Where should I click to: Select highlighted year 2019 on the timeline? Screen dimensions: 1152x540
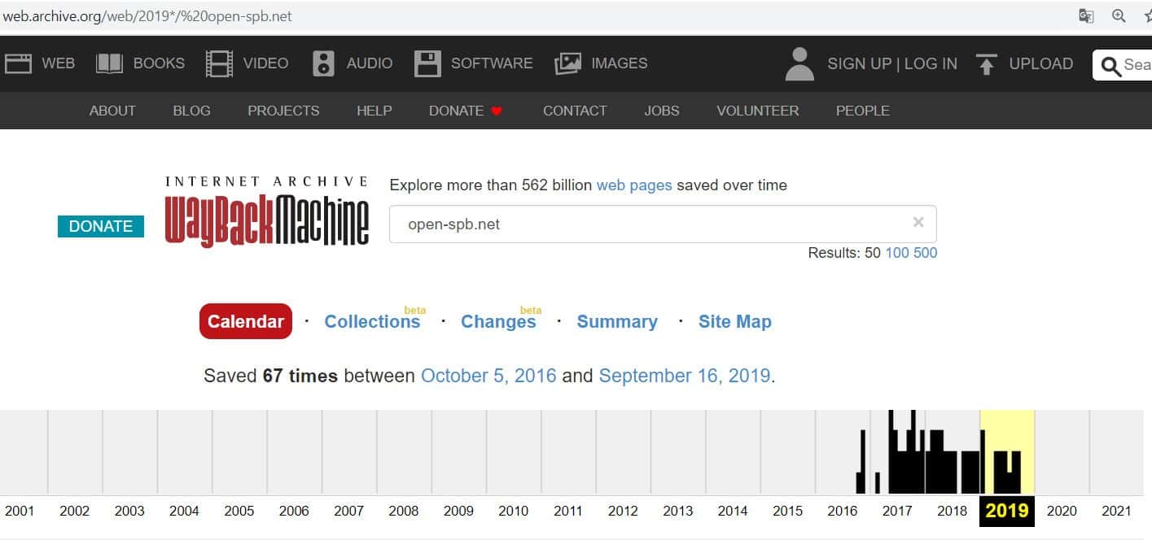1007,511
